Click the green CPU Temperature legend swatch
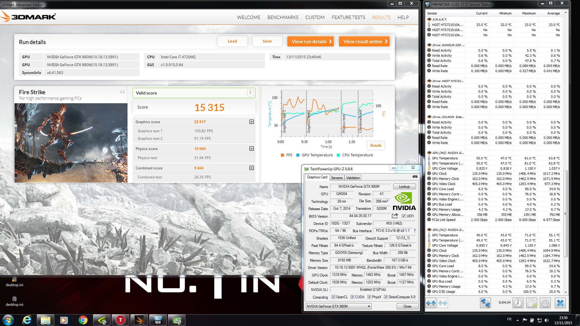The width and height of the screenshot is (580, 326). click(338, 155)
